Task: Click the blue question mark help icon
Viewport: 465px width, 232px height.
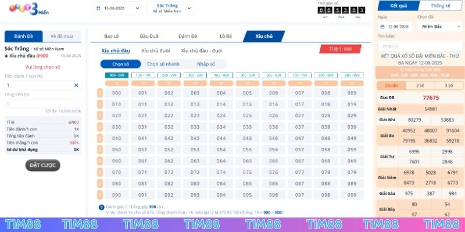Action: pos(102,207)
